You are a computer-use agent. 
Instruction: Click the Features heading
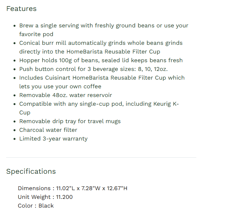pyautogui.click(x=21, y=9)
